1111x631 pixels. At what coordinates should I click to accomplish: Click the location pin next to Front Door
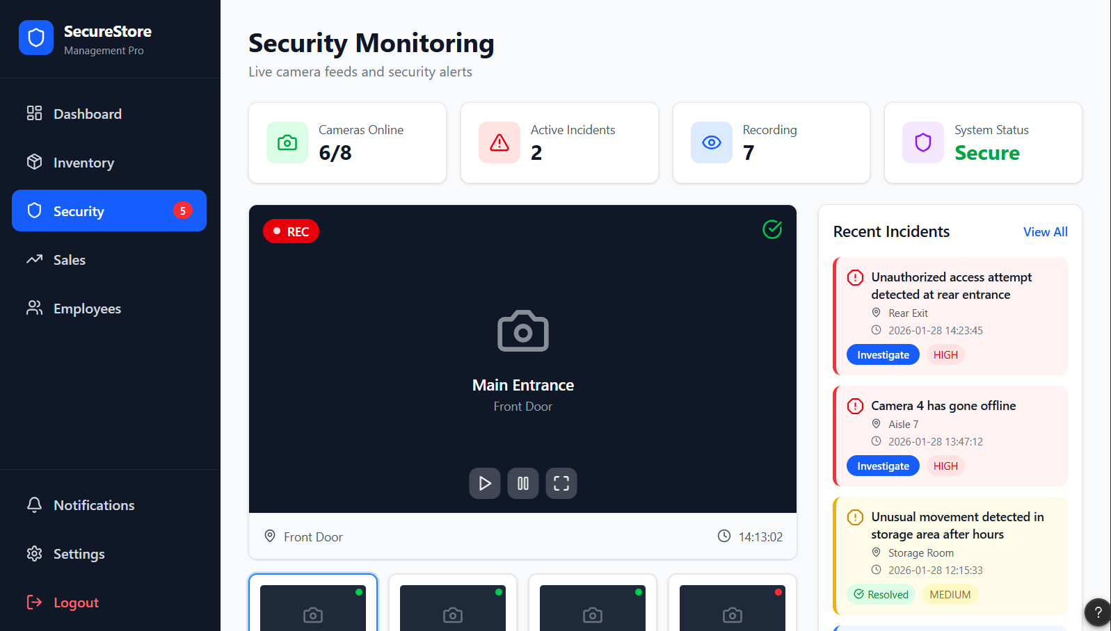click(270, 536)
